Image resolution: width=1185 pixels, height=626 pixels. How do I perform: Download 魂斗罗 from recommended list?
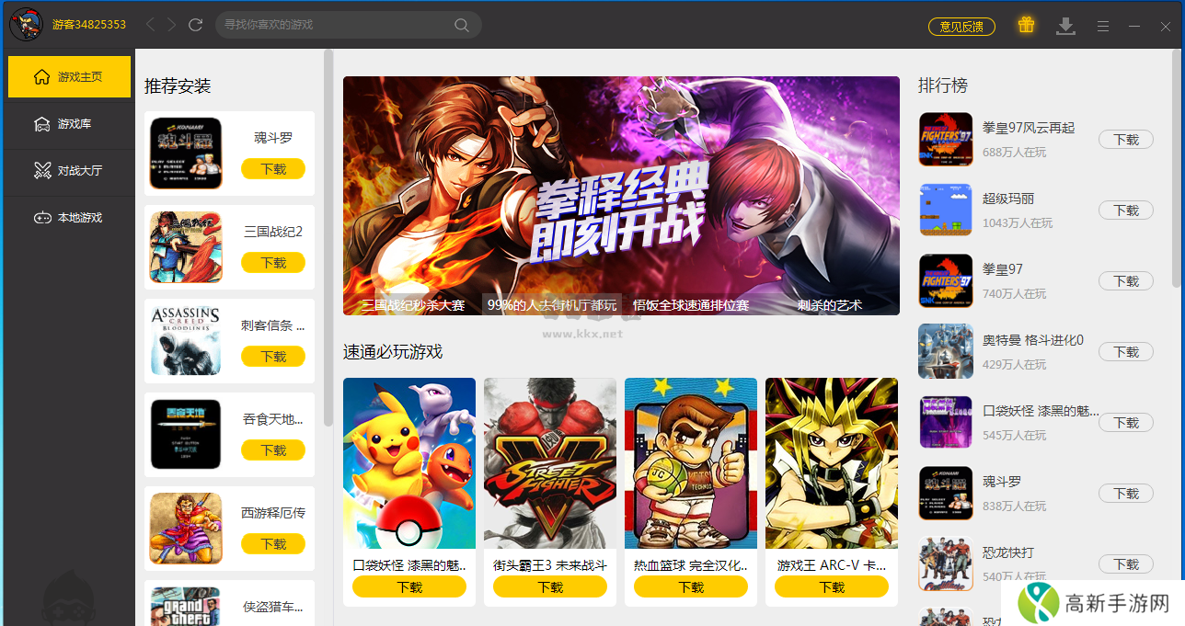point(273,169)
